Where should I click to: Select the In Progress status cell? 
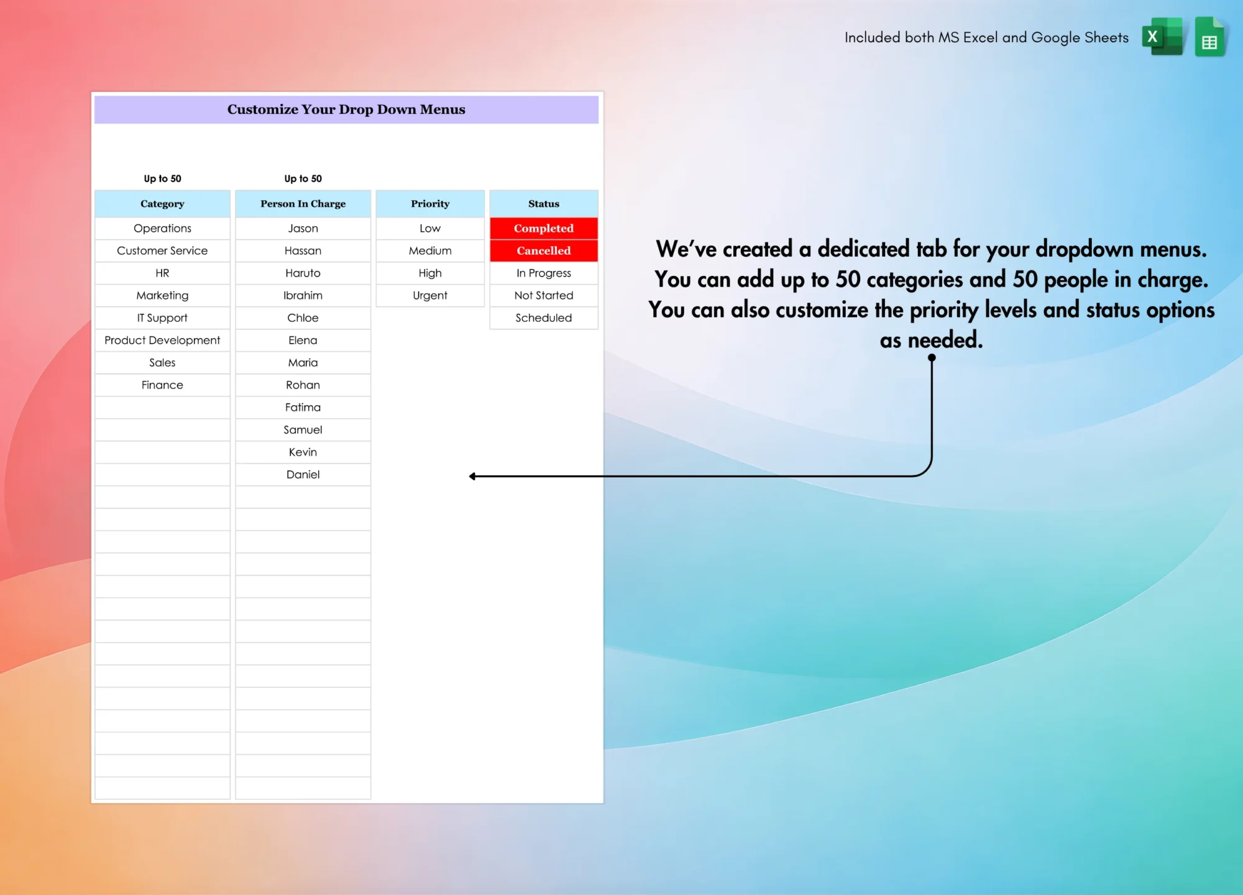[x=544, y=273]
